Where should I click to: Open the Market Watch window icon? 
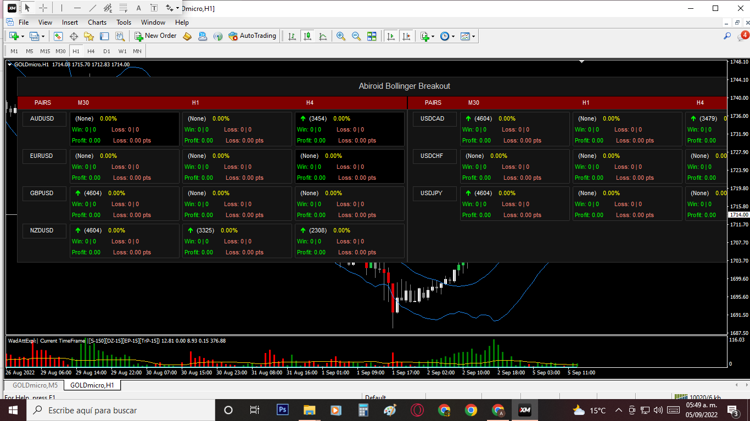tap(58, 36)
